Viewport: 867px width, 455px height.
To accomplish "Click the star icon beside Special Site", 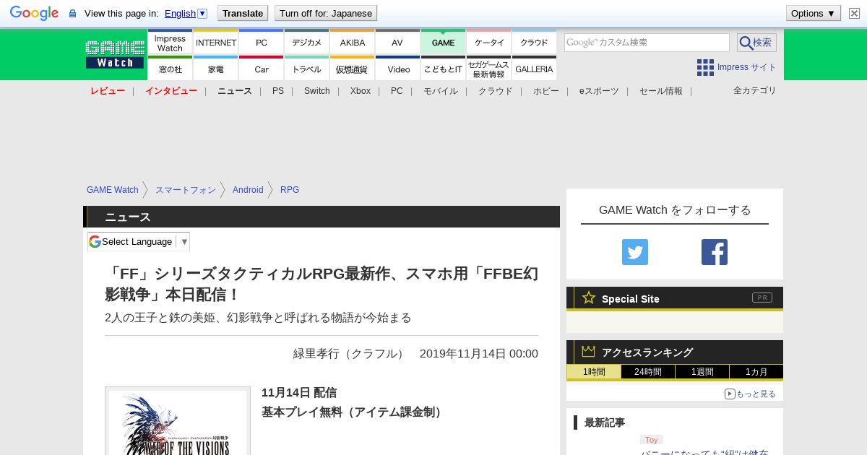I will click(589, 298).
